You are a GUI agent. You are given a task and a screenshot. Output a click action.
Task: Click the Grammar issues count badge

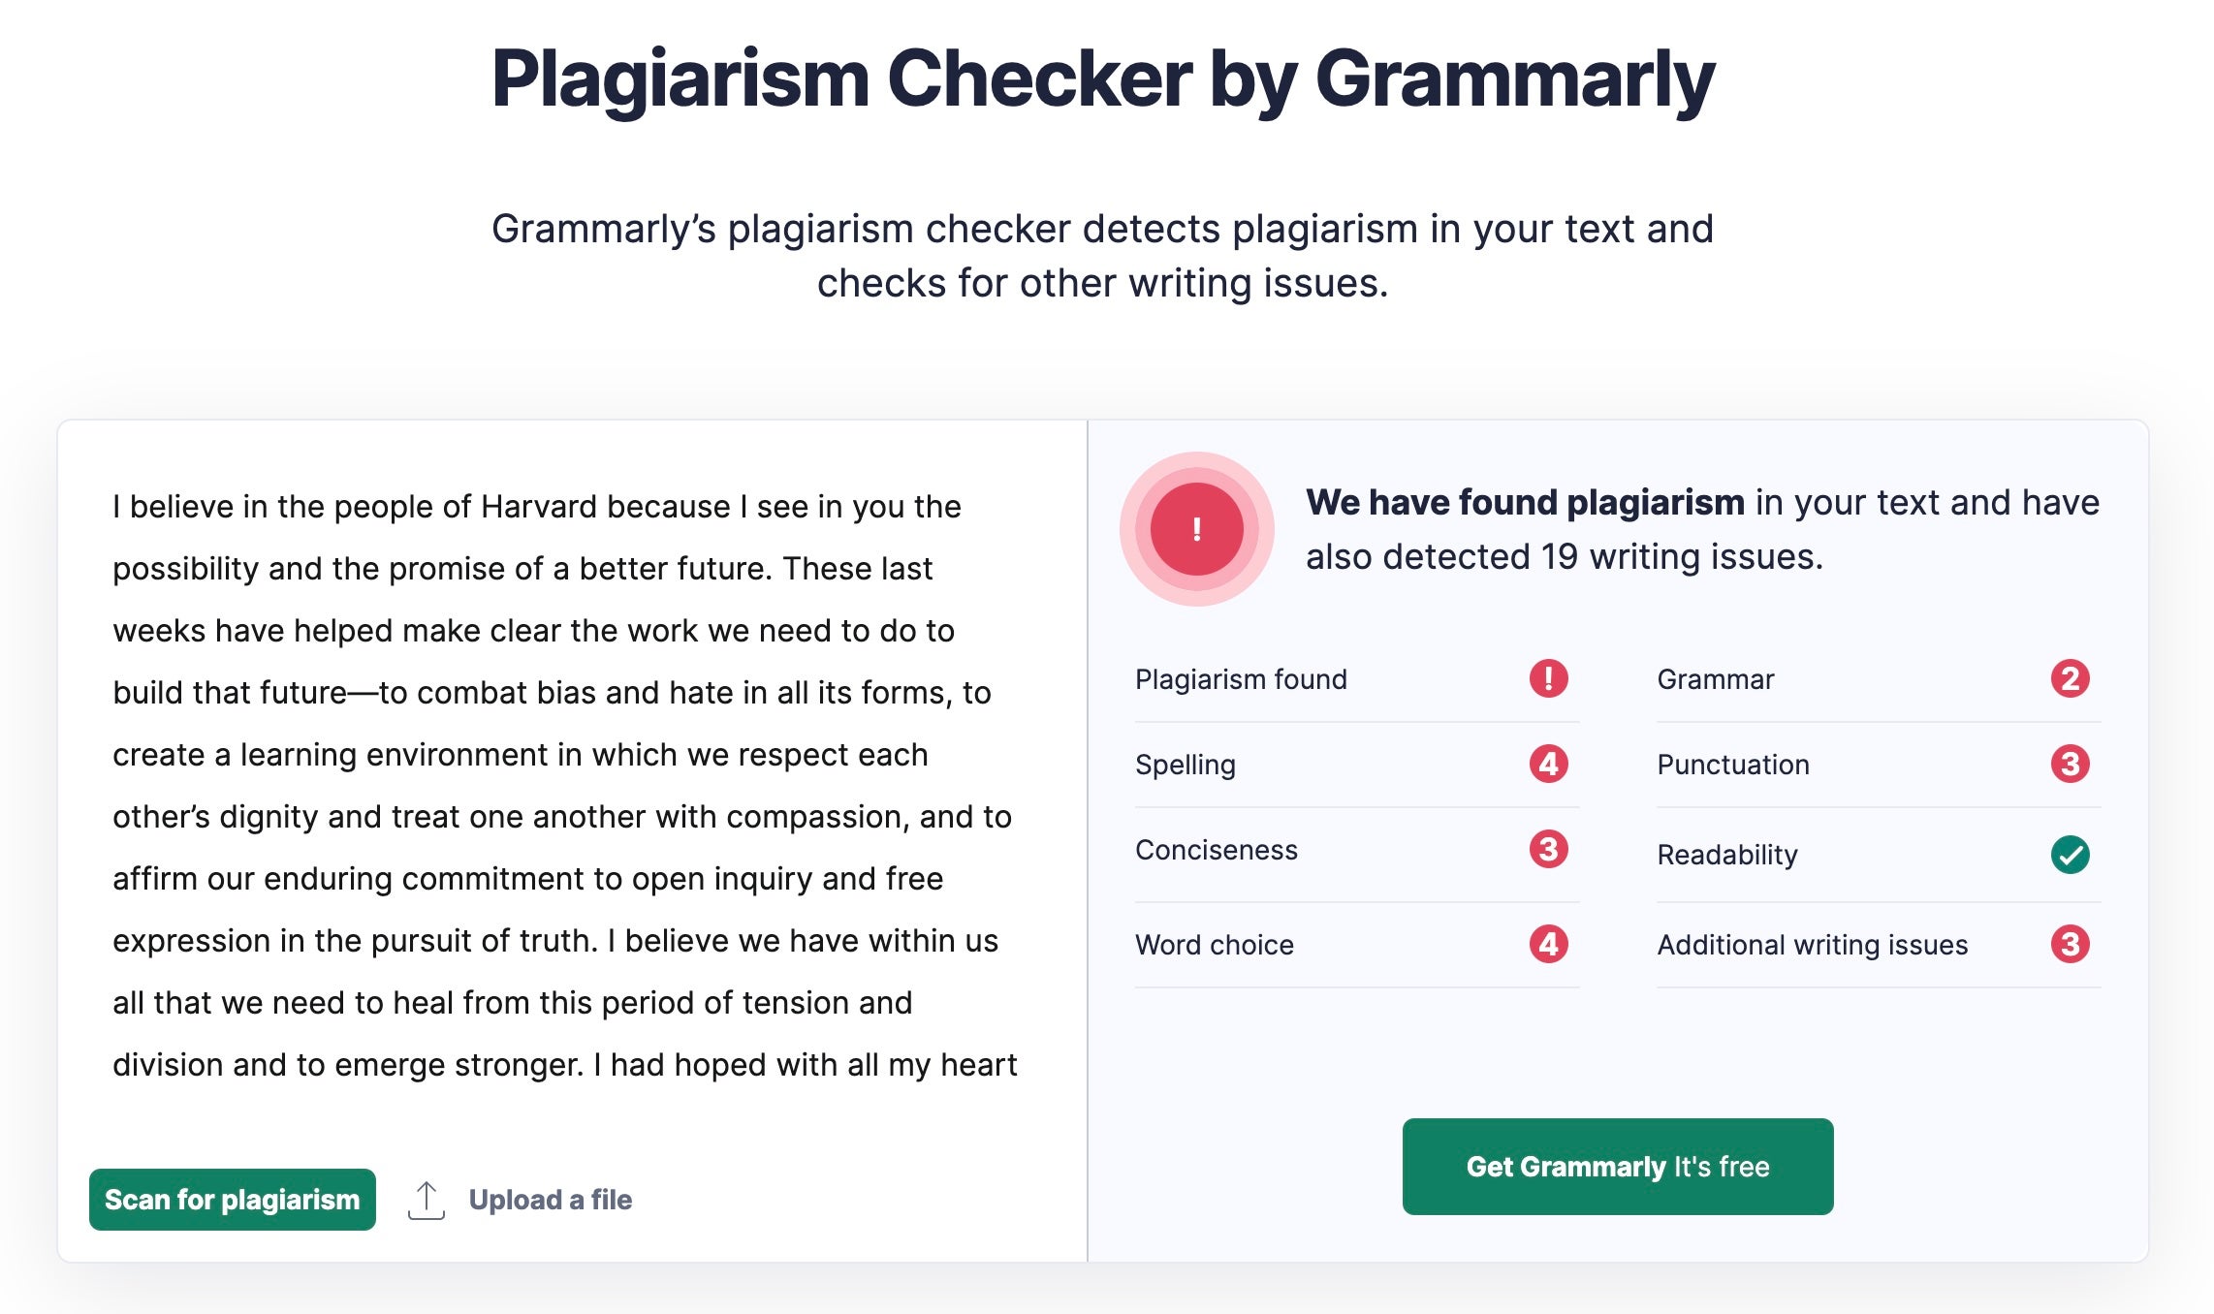2070,678
